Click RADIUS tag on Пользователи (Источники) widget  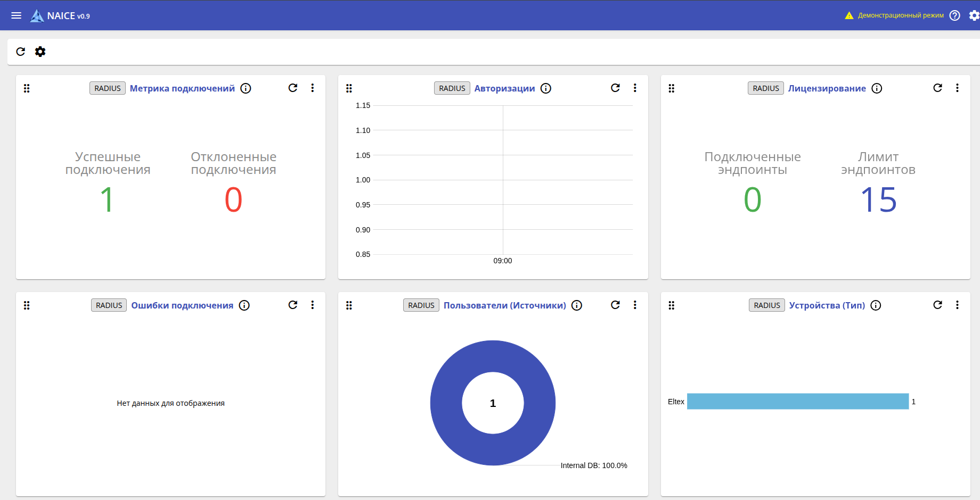[421, 305]
